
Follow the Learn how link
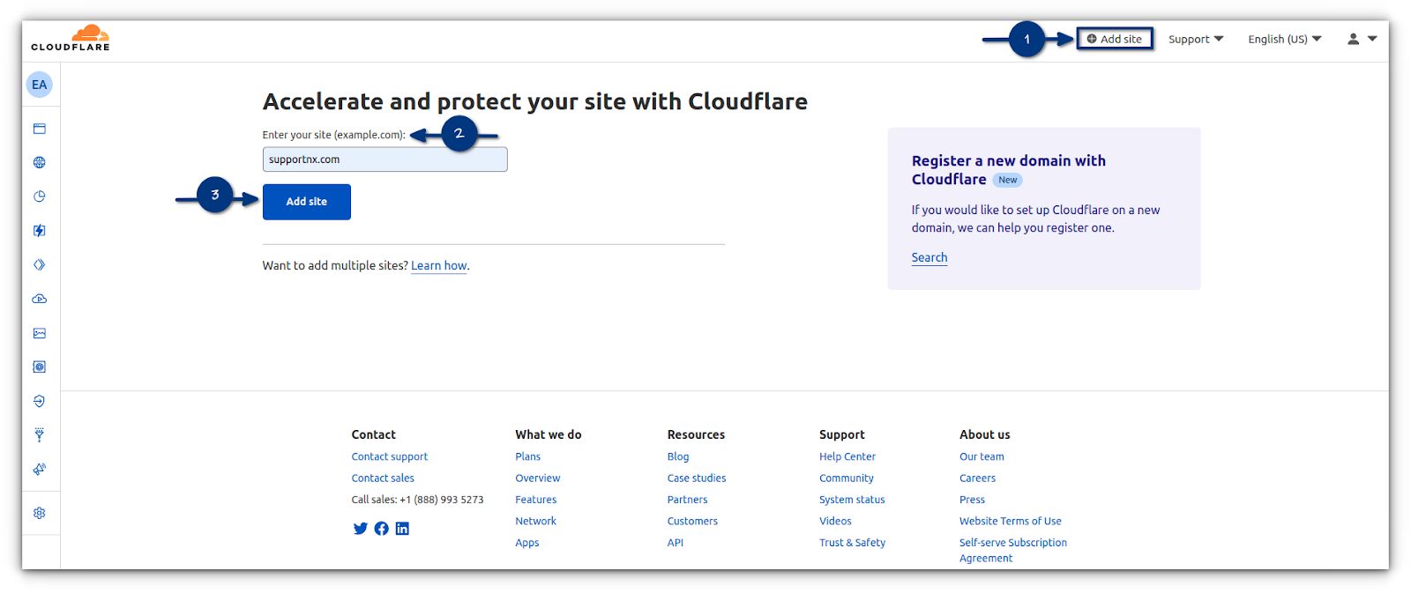tap(438, 265)
